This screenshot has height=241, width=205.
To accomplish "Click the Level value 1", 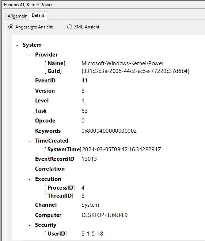I will [x=83, y=101].
